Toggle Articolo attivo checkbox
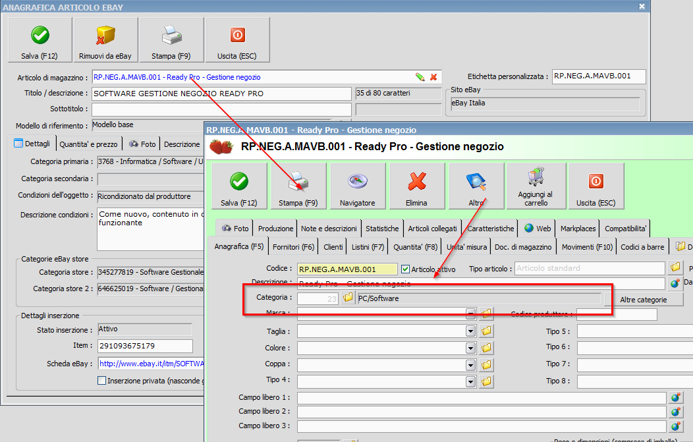 tap(405, 269)
